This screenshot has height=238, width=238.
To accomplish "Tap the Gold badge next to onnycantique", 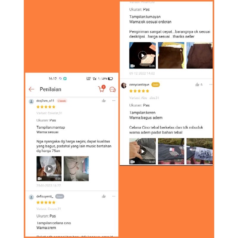I will coord(155,85).
